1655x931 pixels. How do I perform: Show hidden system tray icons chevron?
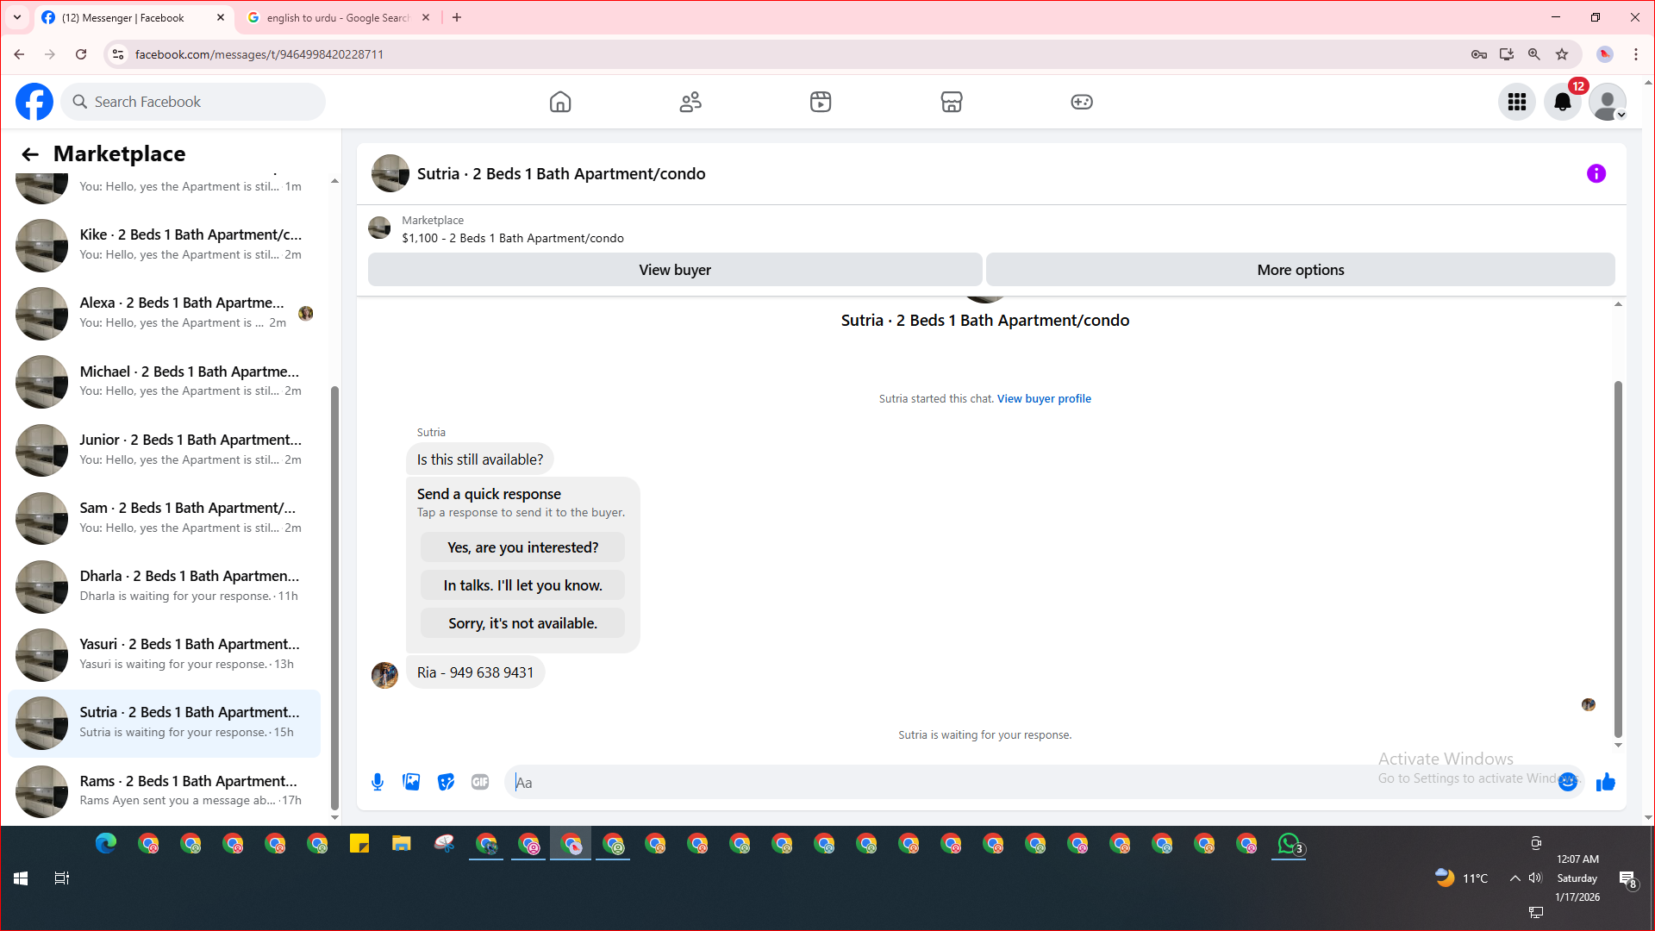pos(1514,878)
